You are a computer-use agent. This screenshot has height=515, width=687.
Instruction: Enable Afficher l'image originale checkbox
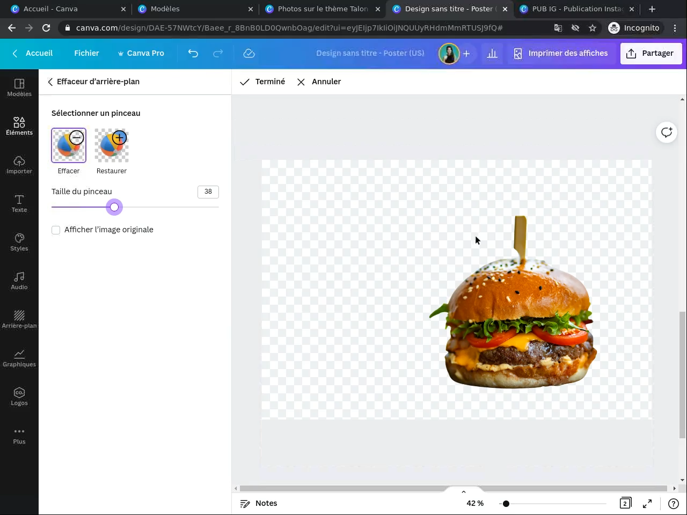(56, 230)
